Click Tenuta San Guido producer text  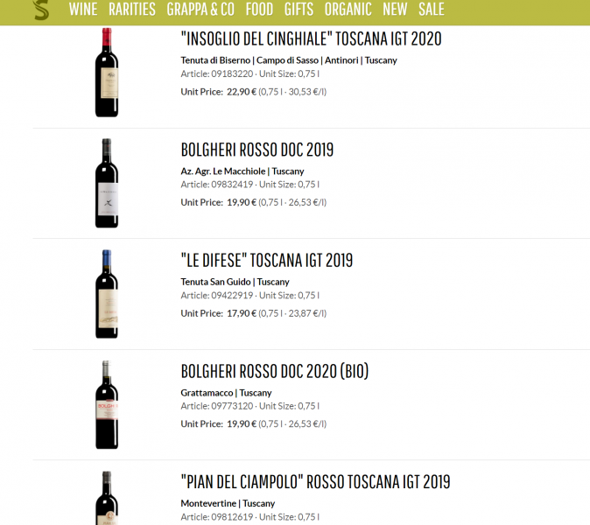(x=215, y=282)
